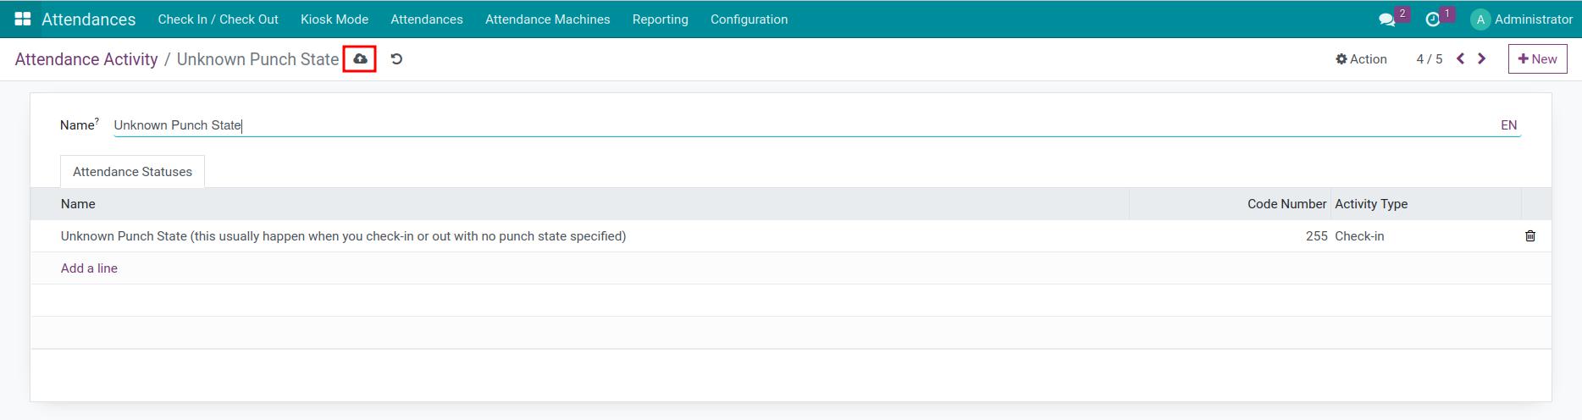Sort by Name column header

[x=579, y=204]
